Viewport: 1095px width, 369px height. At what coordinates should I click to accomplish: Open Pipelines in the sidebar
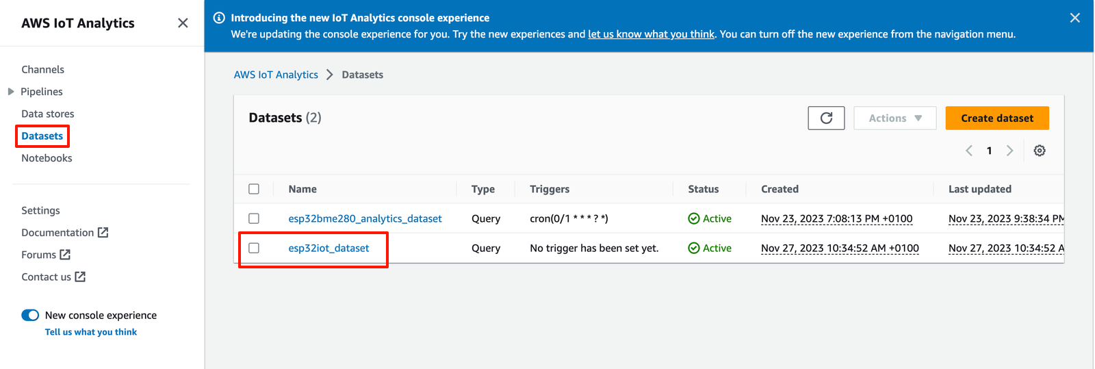pos(41,92)
